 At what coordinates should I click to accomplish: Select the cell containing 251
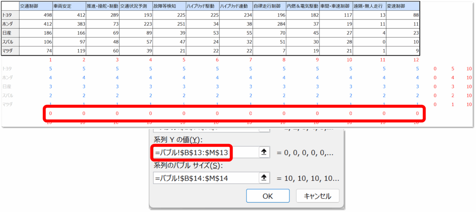(x=169, y=24)
